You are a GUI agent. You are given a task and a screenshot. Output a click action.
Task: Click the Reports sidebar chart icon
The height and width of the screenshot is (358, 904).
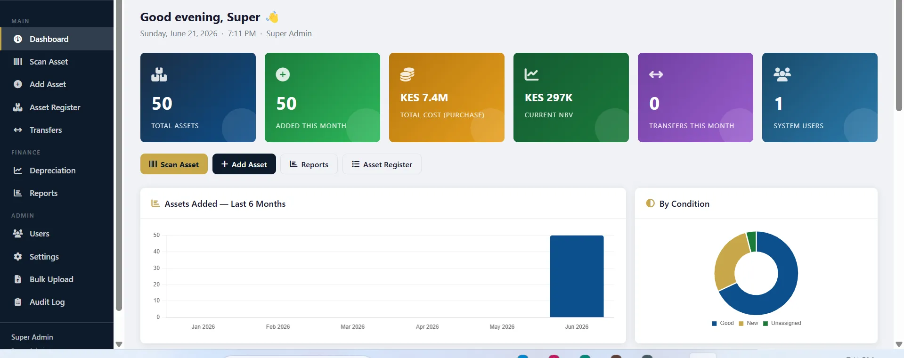18,193
